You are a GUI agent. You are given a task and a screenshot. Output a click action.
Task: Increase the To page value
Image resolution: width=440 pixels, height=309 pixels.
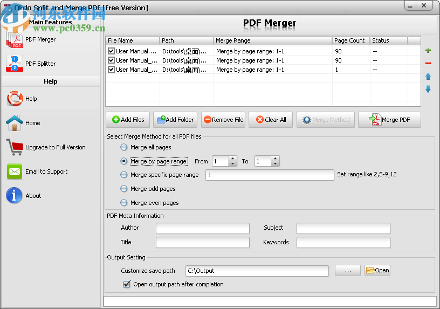[276, 159]
